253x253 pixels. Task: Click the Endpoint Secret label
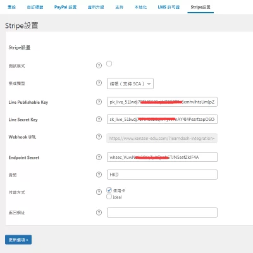[24, 157]
